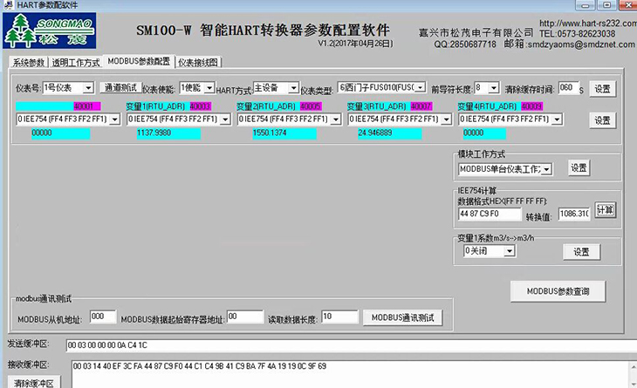Click the 清除缓冲区 button
This screenshot has height=388, width=637.
pyautogui.click(x=33, y=382)
